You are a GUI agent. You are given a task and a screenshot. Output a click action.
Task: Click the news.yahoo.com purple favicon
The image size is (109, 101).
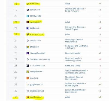[x=28, y=53]
